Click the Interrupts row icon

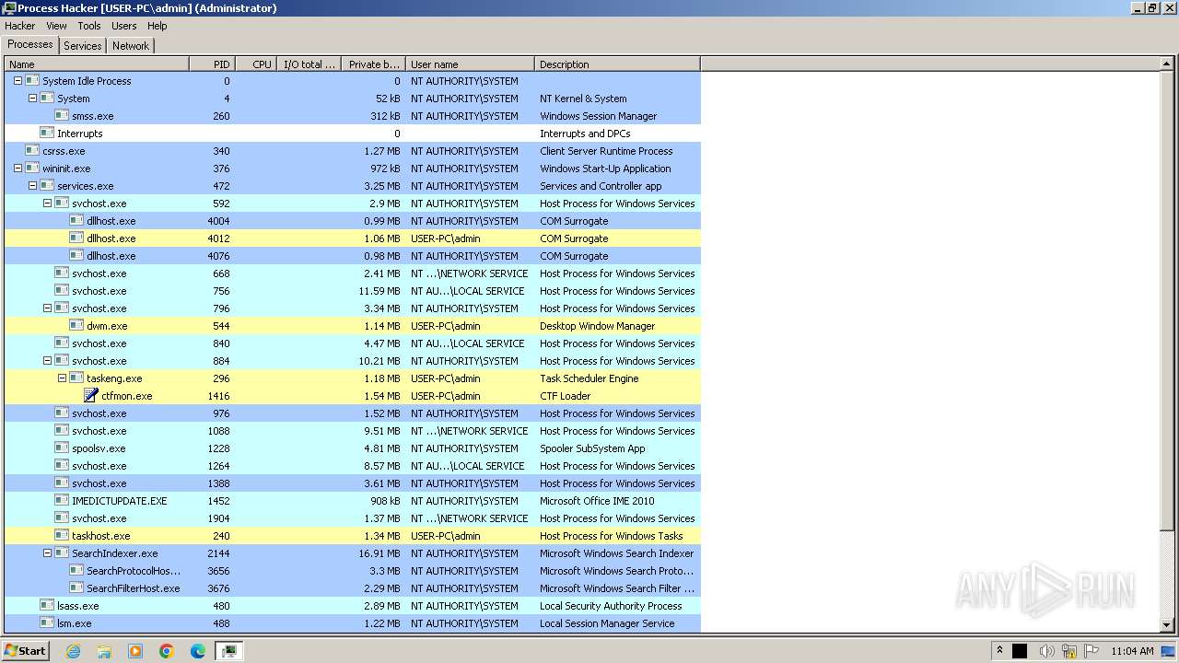click(47, 134)
